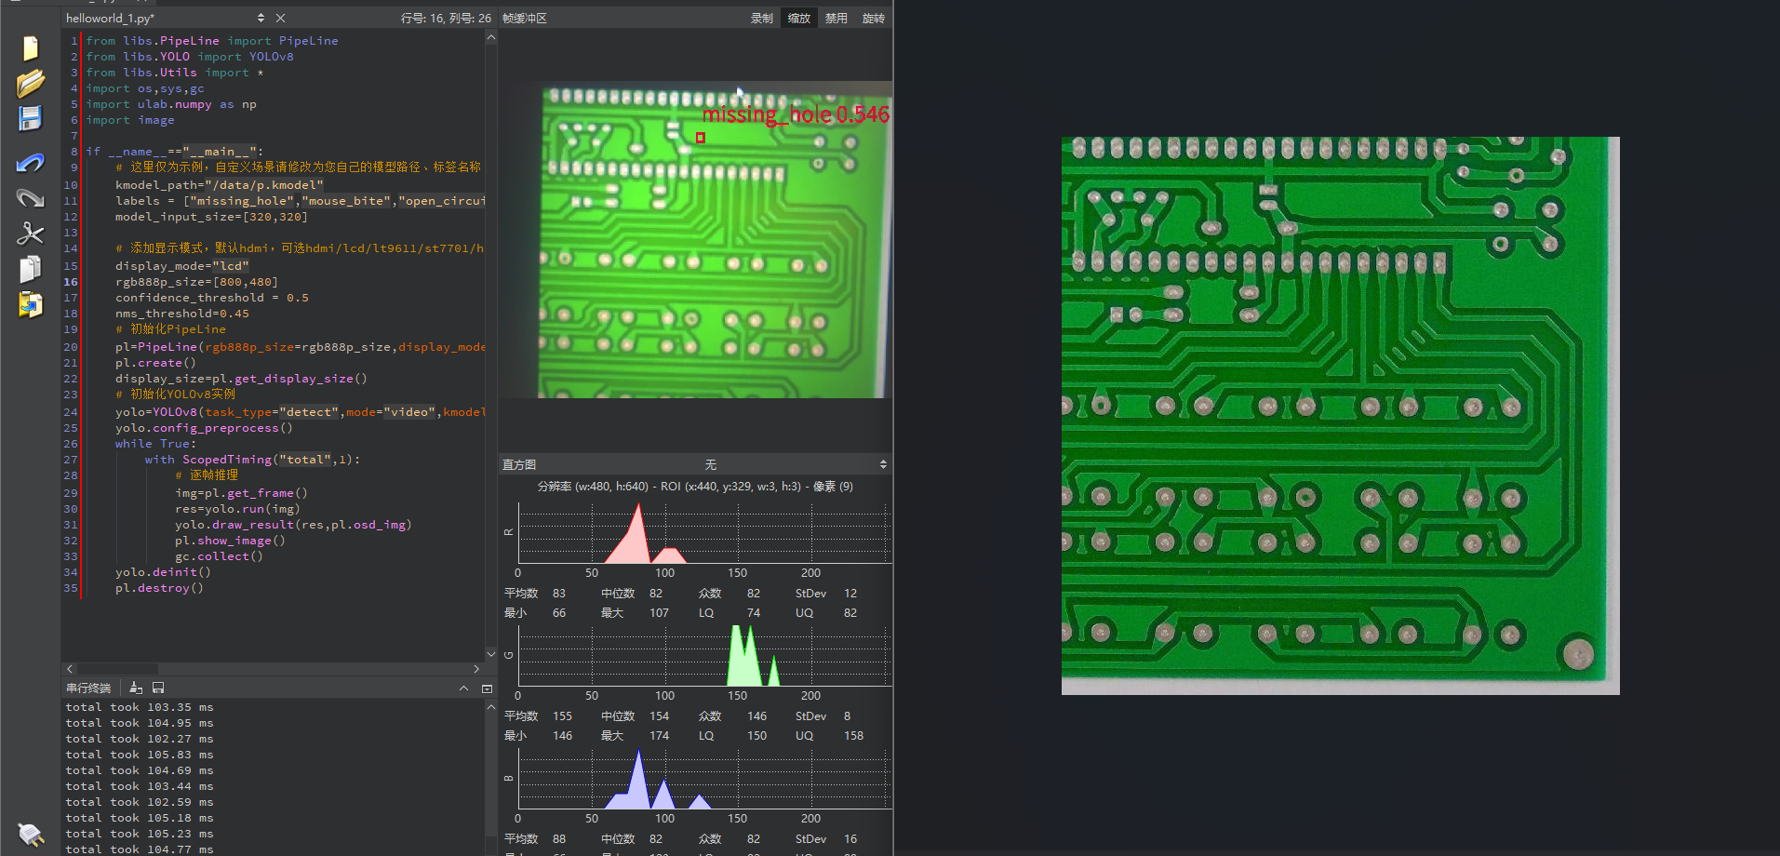Click the Copy icon in the sidebar

[x=31, y=269]
